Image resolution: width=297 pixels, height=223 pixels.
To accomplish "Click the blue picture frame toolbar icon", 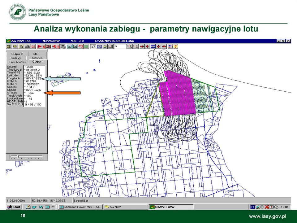I will tap(99, 46).
